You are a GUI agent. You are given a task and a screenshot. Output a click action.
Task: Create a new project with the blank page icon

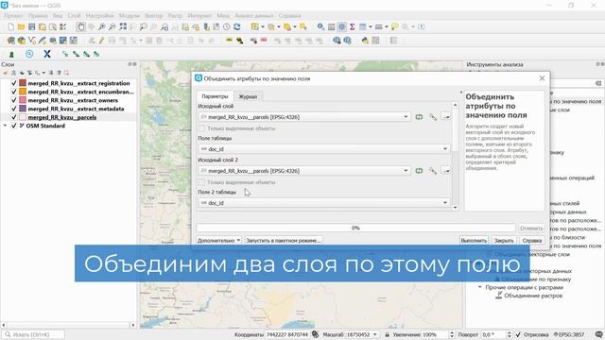(x=10, y=27)
